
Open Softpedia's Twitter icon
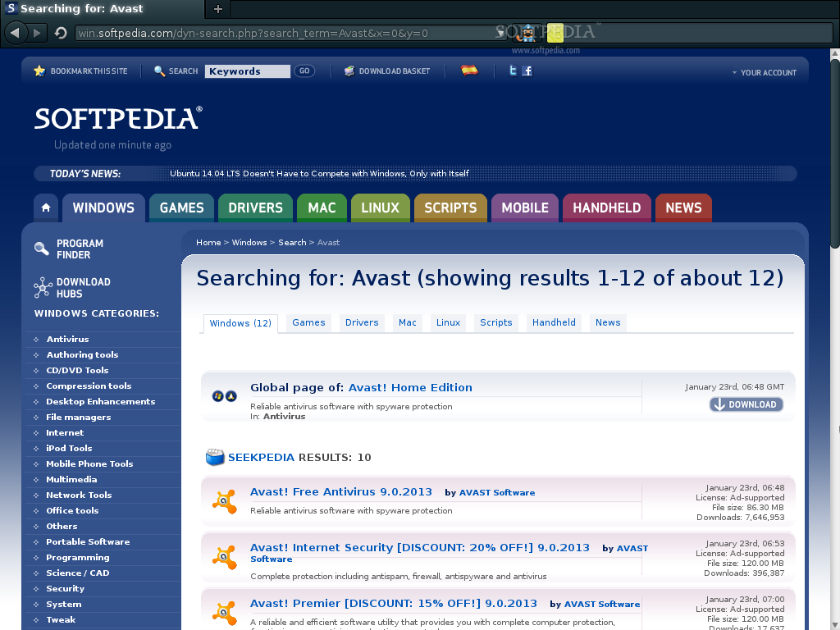pyautogui.click(x=513, y=71)
